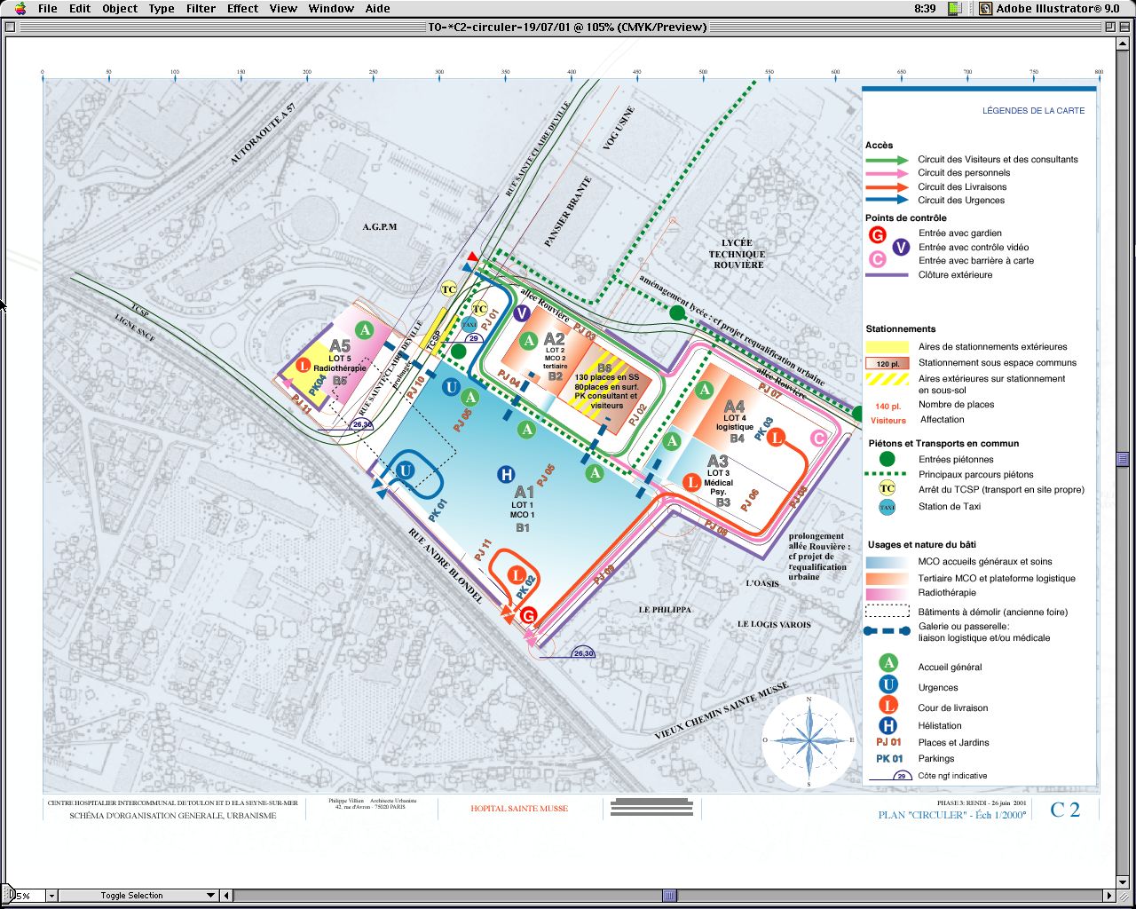Select the yellow exterior parking swatch in legend
This screenshot has width=1136, height=909.
coord(887,347)
